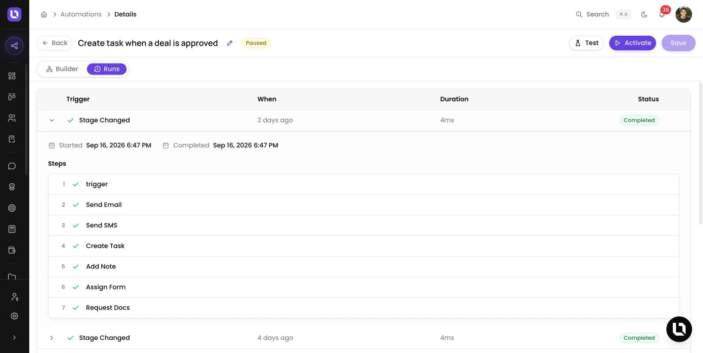The width and height of the screenshot is (703, 353).
Task: Click the Save button
Action: pos(678,43)
